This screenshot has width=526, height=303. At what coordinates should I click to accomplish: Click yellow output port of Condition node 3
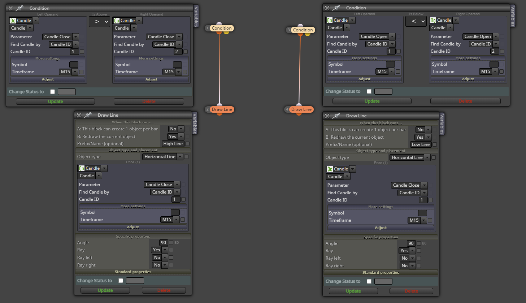(308, 35)
